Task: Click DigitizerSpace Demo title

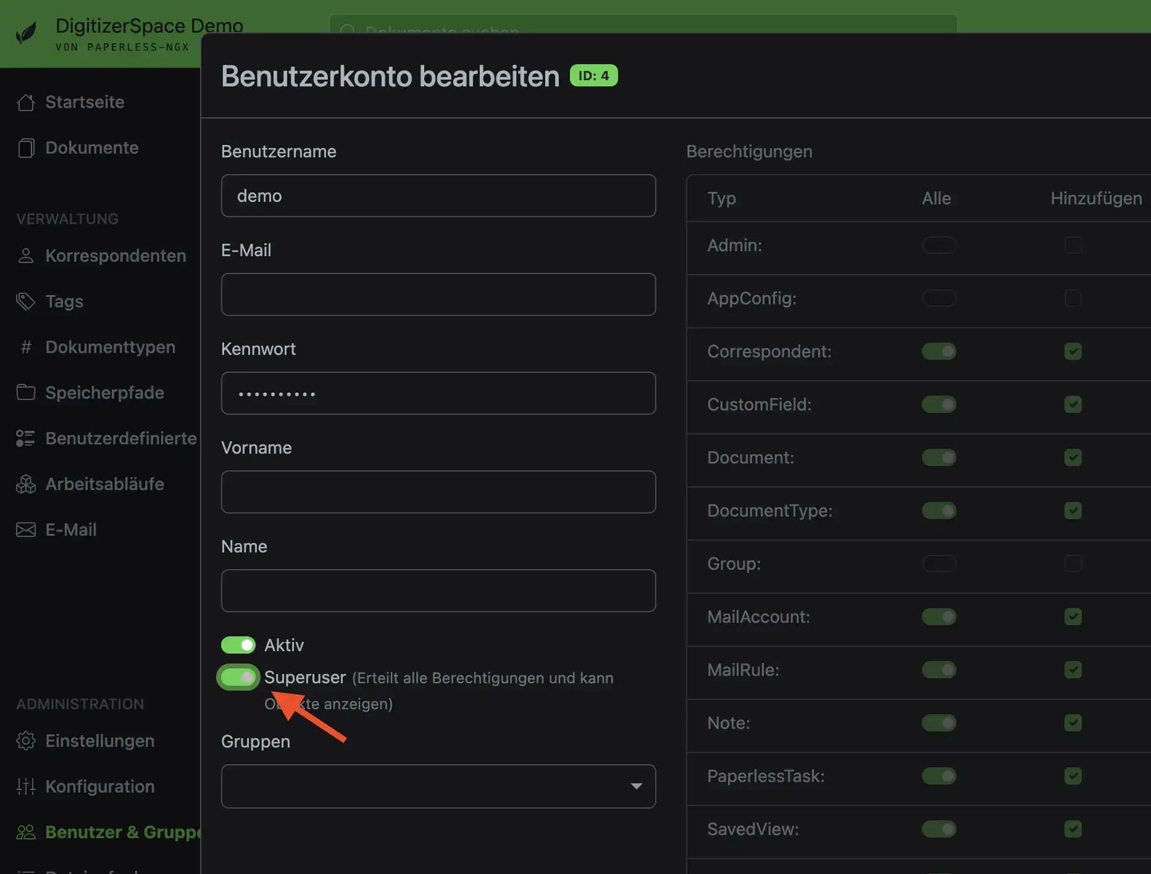Action: pyautogui.click(x=149, y=26)
